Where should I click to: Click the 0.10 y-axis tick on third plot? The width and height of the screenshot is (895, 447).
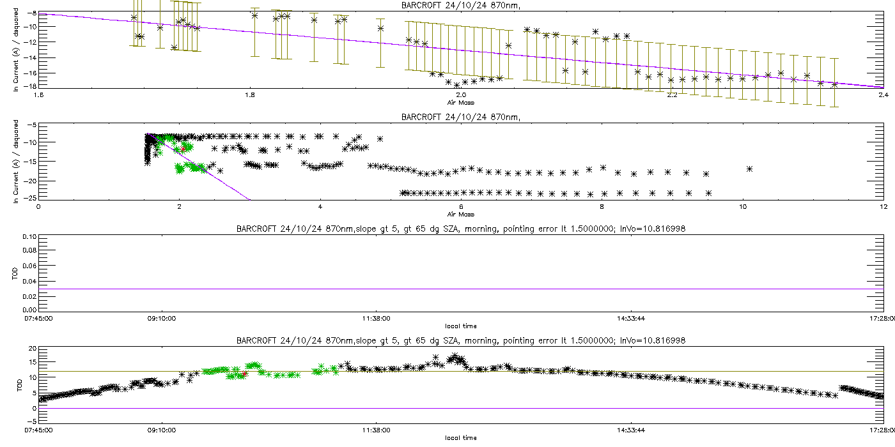[29, 237]
